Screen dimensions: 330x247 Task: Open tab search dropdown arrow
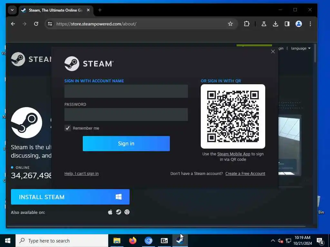point(12,10)
